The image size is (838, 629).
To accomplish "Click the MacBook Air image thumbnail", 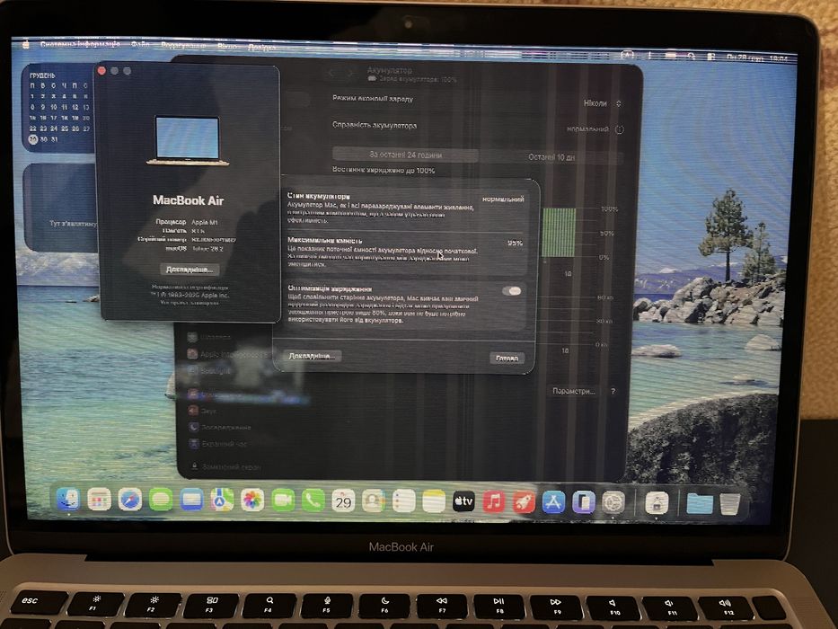I will coord(188,141).
